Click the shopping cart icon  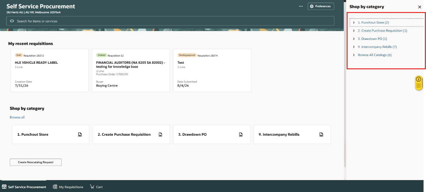[x=92, y=187]
